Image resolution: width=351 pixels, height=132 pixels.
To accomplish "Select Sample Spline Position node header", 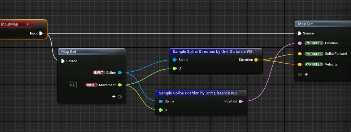I will pyautogui.click(x=198, y=93).
